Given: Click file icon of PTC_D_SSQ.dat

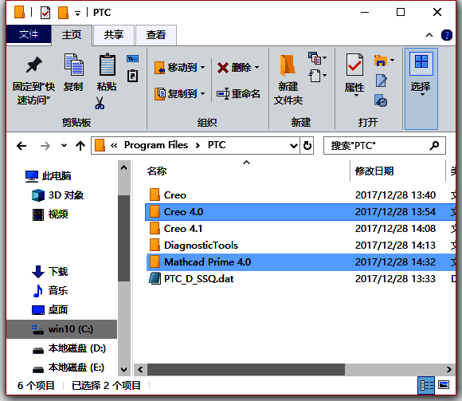Looking at the screenshot, I should [x=155, y=279].
